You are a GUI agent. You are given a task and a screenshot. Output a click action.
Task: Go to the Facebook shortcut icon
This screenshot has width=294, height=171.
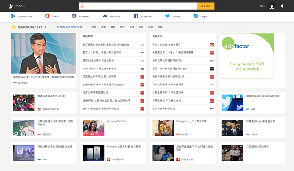[136, 16]
